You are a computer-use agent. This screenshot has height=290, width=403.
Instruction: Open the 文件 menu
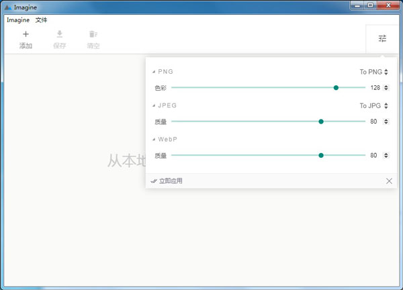click(41, 20)
